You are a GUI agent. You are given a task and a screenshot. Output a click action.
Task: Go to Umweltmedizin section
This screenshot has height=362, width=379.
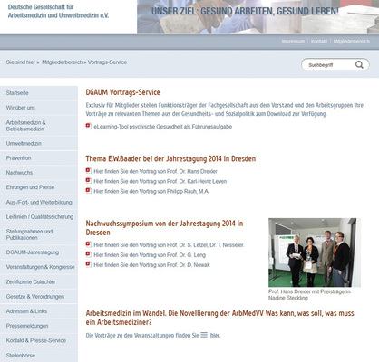point(39,143)
